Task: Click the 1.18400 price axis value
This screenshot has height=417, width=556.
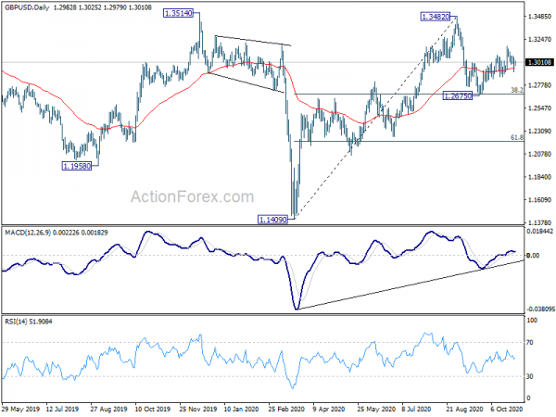Action: pyautogui.click(x=539, y=177)
